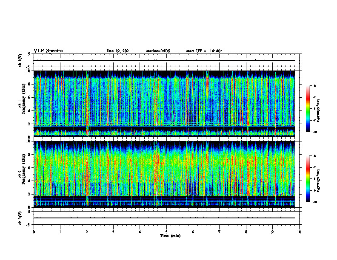This screenshot has width=337, height=260.
Task: Click inside the ch.2 spectrogram panel
Action: tap(164, 174)
